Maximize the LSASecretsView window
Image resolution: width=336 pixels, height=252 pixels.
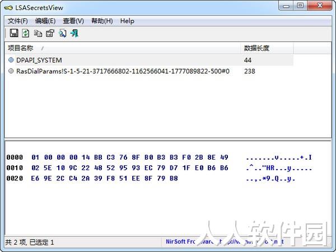click(300, 6)
